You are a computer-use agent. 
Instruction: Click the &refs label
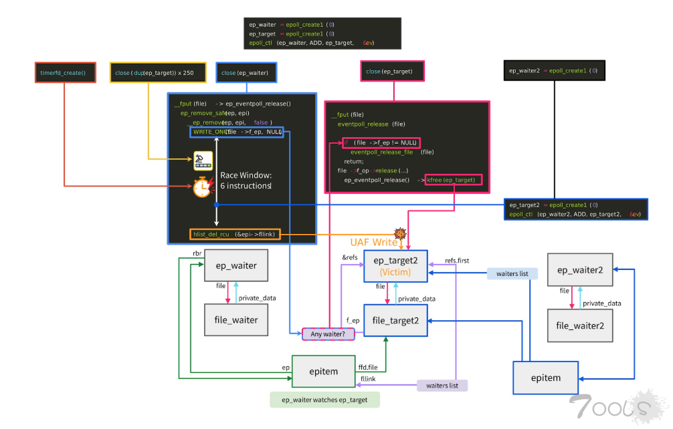349,257
